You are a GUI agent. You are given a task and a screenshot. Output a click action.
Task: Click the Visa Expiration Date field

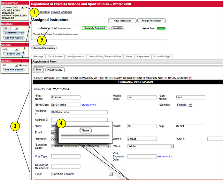142,156
